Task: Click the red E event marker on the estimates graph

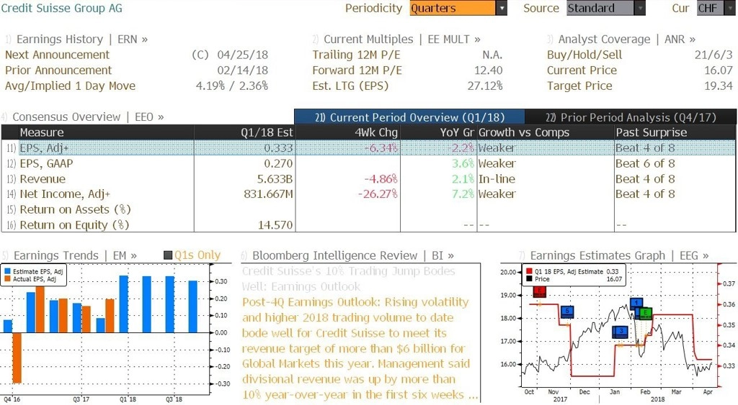Action: 539,292
